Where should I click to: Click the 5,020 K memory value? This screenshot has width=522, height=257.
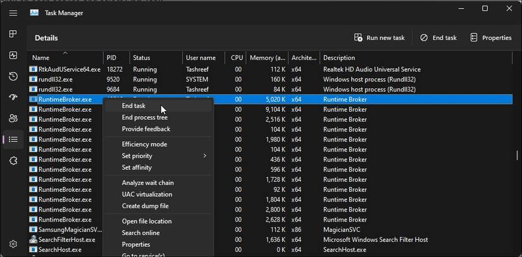[275, 99]
